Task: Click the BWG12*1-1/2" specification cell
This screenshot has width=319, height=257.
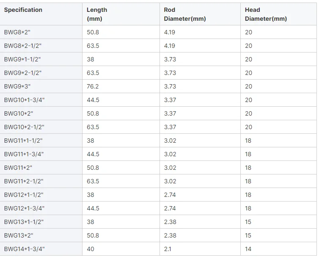Action: coord(24,195)
